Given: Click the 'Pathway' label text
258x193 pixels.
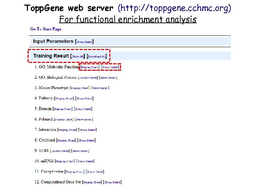Looking at the screenshot, I should click(46, 98).
